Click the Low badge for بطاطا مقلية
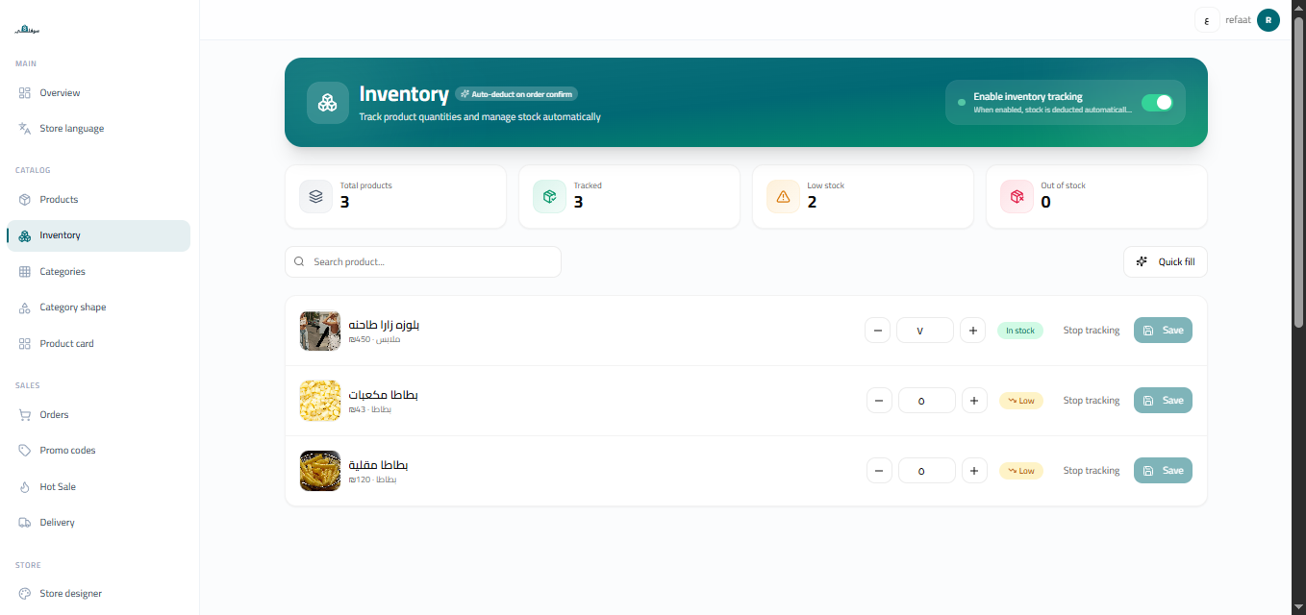Screen dimensions: 1306x615 point(1021,471)
